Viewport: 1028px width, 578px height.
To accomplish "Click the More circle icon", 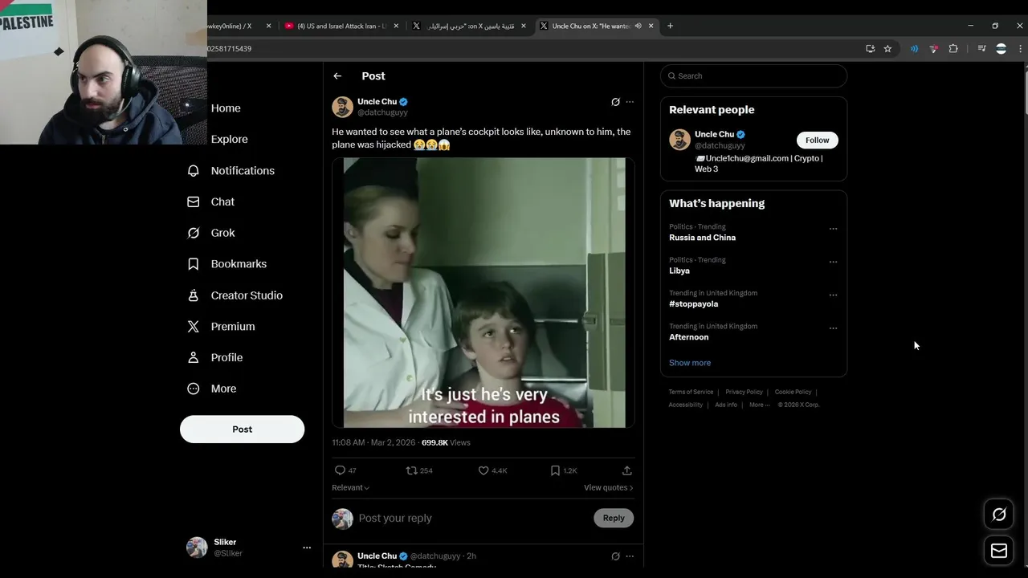I will click(193, 389).
